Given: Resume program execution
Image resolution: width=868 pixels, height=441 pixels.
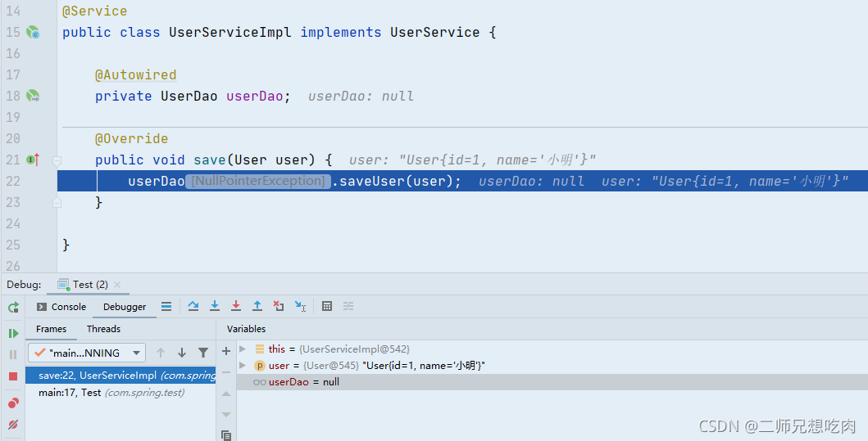Looking at the screenshot, I should pos(13,333).
